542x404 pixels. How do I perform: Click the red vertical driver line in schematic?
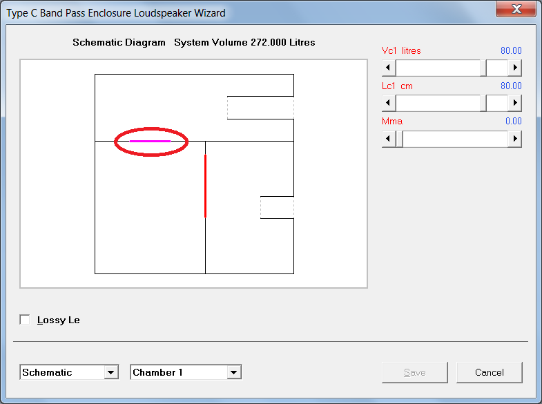[205, 186]
